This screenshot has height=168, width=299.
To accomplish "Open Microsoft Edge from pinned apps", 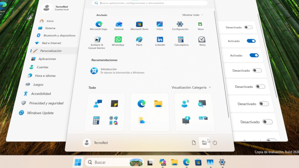I will tap(99, 26).
